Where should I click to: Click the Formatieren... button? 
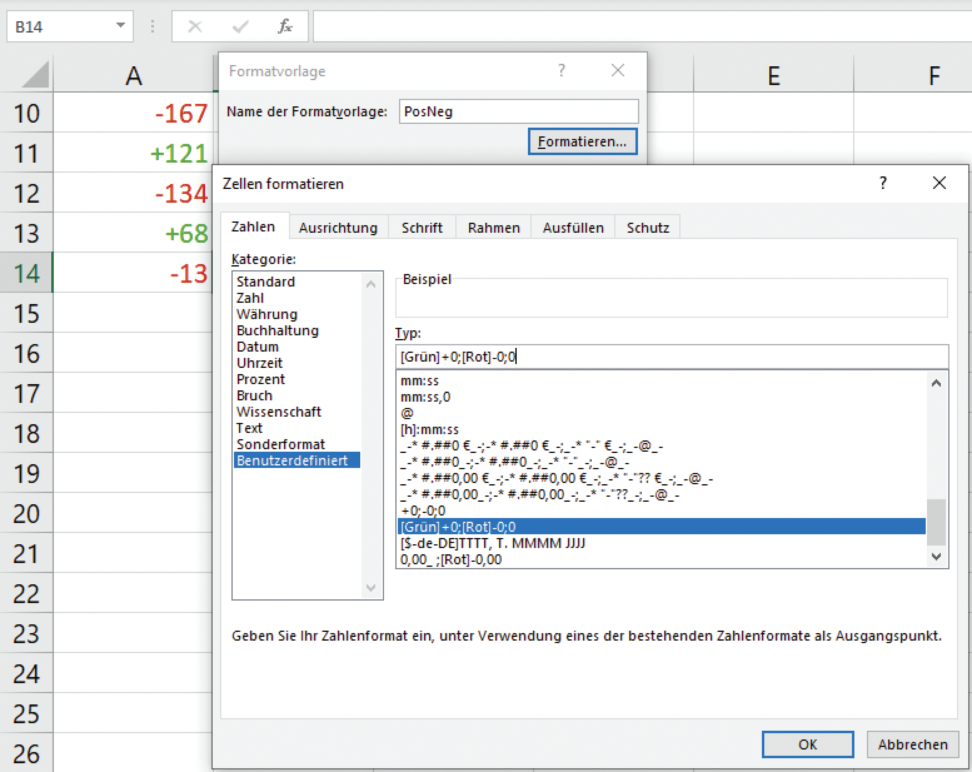coord(582,141)
